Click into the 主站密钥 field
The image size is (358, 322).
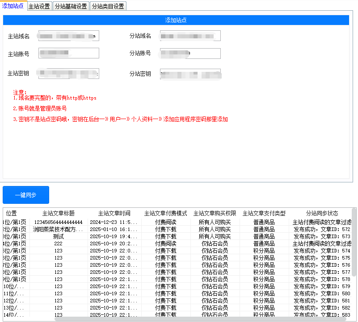68,74
